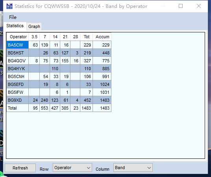Click the Accum column header
The height and width of the screenshot is (177, 211).
102,37
